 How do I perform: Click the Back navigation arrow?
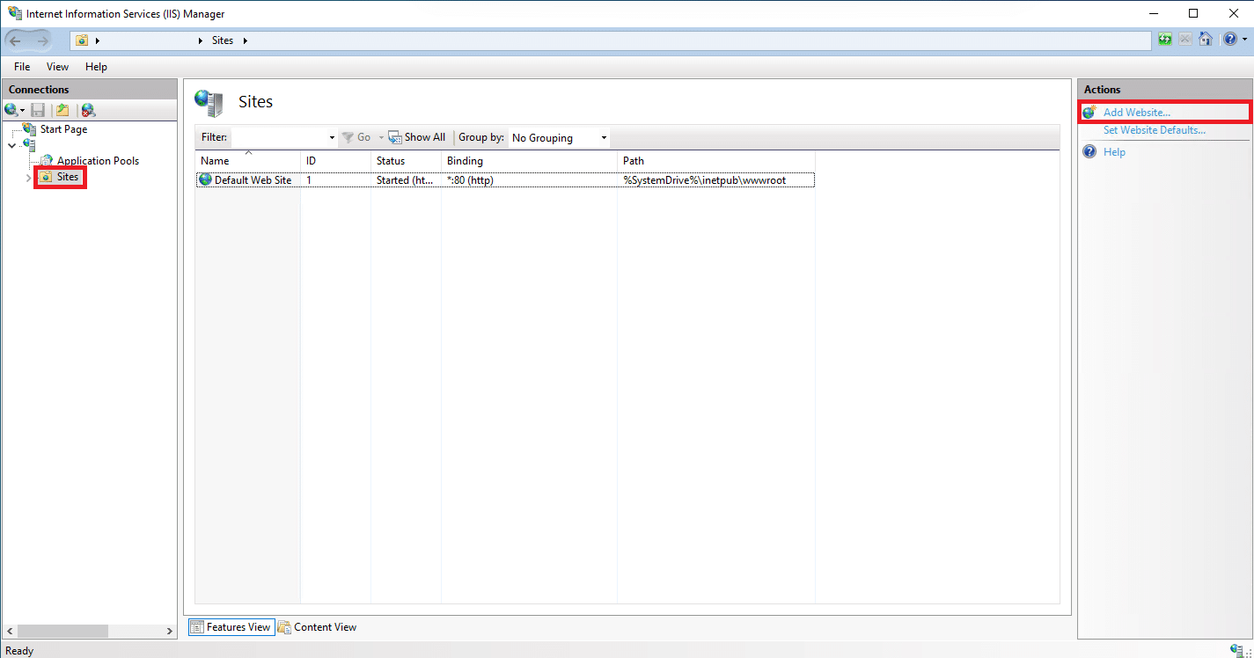click(16, 40)
